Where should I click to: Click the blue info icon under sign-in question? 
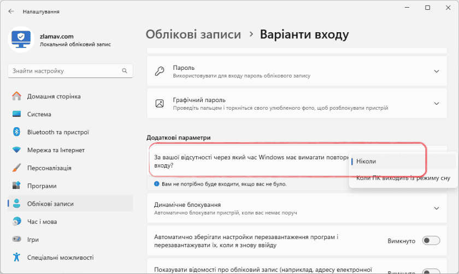pos(157,184)
